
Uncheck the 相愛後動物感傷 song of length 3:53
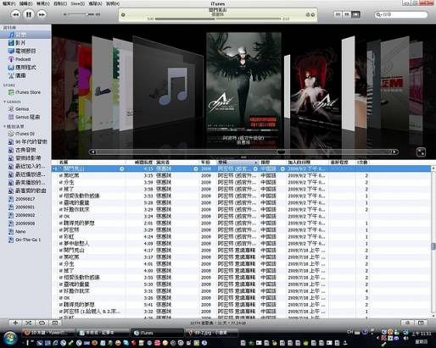click(60, 196)
